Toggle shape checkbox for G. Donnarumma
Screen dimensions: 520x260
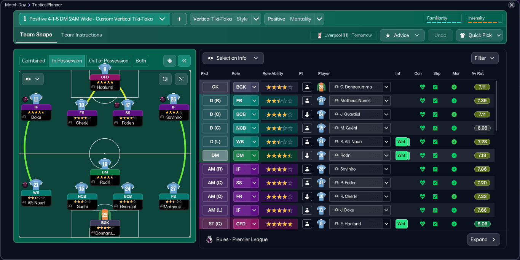click(x=435, y=87)
